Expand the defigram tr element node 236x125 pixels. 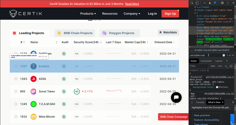[x=198, y=28]
